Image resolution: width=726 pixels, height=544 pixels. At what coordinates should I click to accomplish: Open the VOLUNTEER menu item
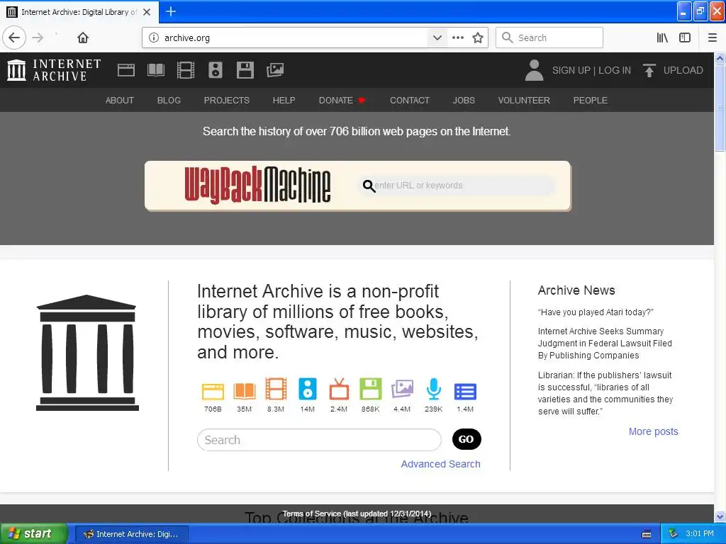coord(524,101)
